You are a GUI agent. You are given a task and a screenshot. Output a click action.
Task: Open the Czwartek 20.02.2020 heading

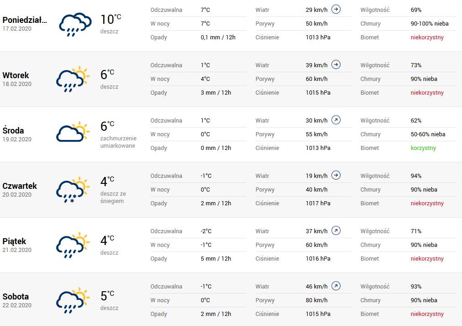point(20,190)
